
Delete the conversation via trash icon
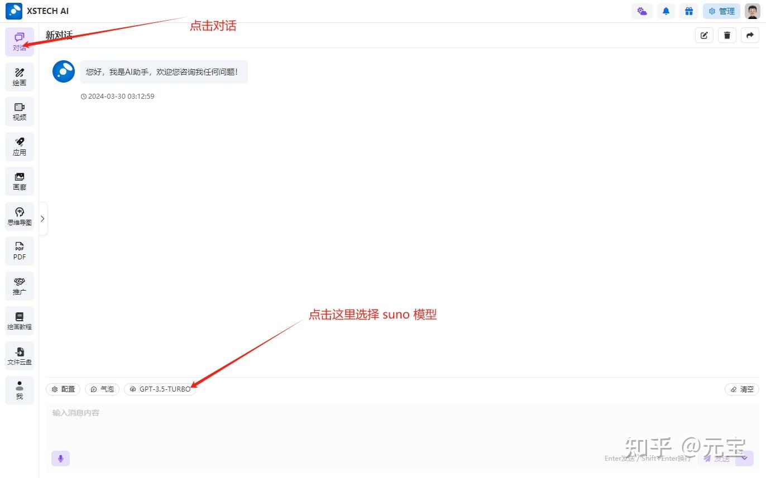(727, 35)
